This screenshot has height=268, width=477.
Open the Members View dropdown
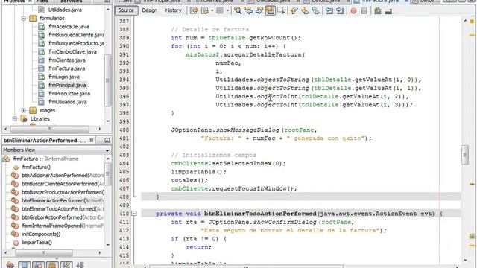coord(107,150)
